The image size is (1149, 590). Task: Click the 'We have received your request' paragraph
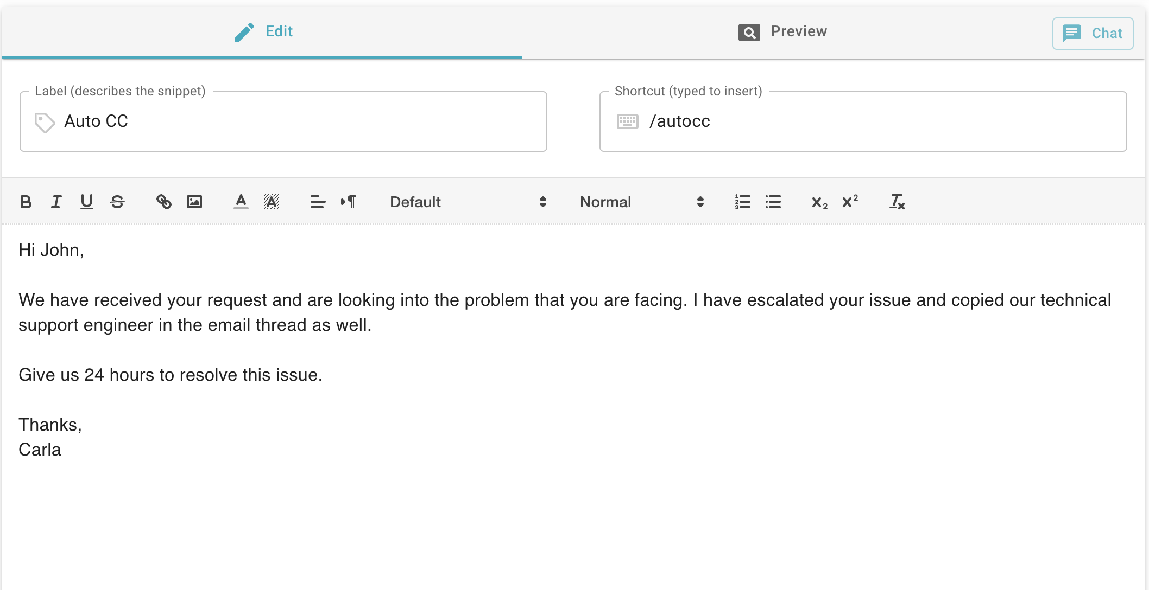tap(565, 312)
